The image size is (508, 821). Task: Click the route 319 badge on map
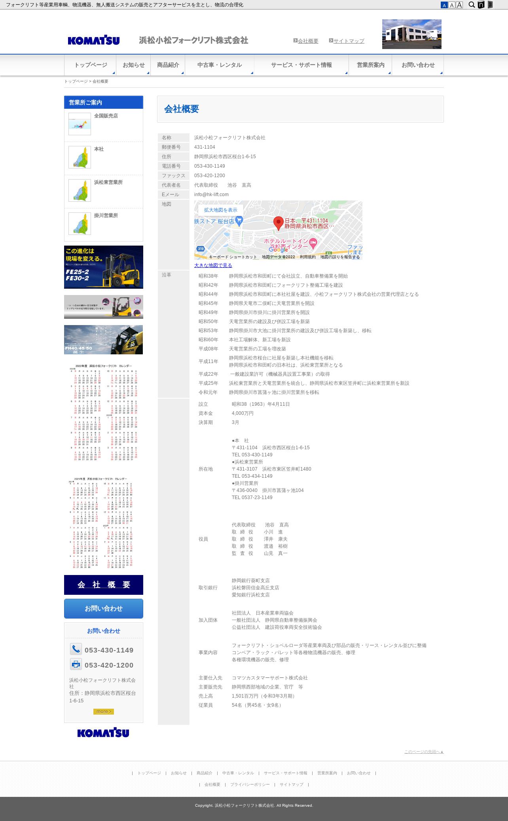201,249
